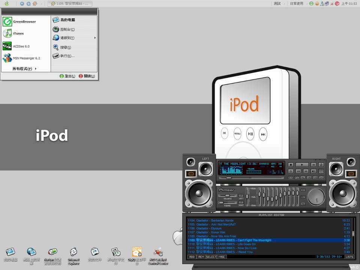Click the red hexagon tray icon
The width and height of the screenshot is (360, 270).
[x=337, y=3]
